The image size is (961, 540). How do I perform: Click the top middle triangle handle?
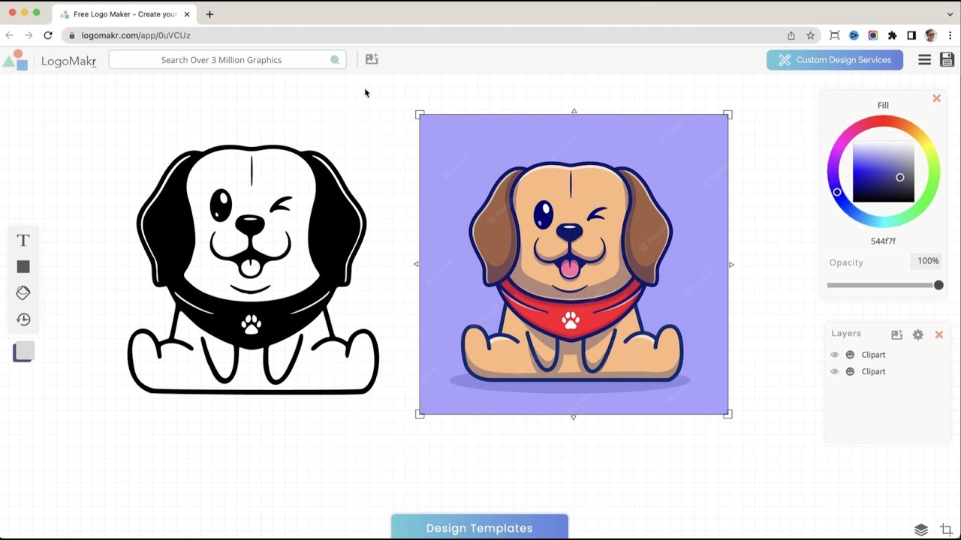[574, 111]
